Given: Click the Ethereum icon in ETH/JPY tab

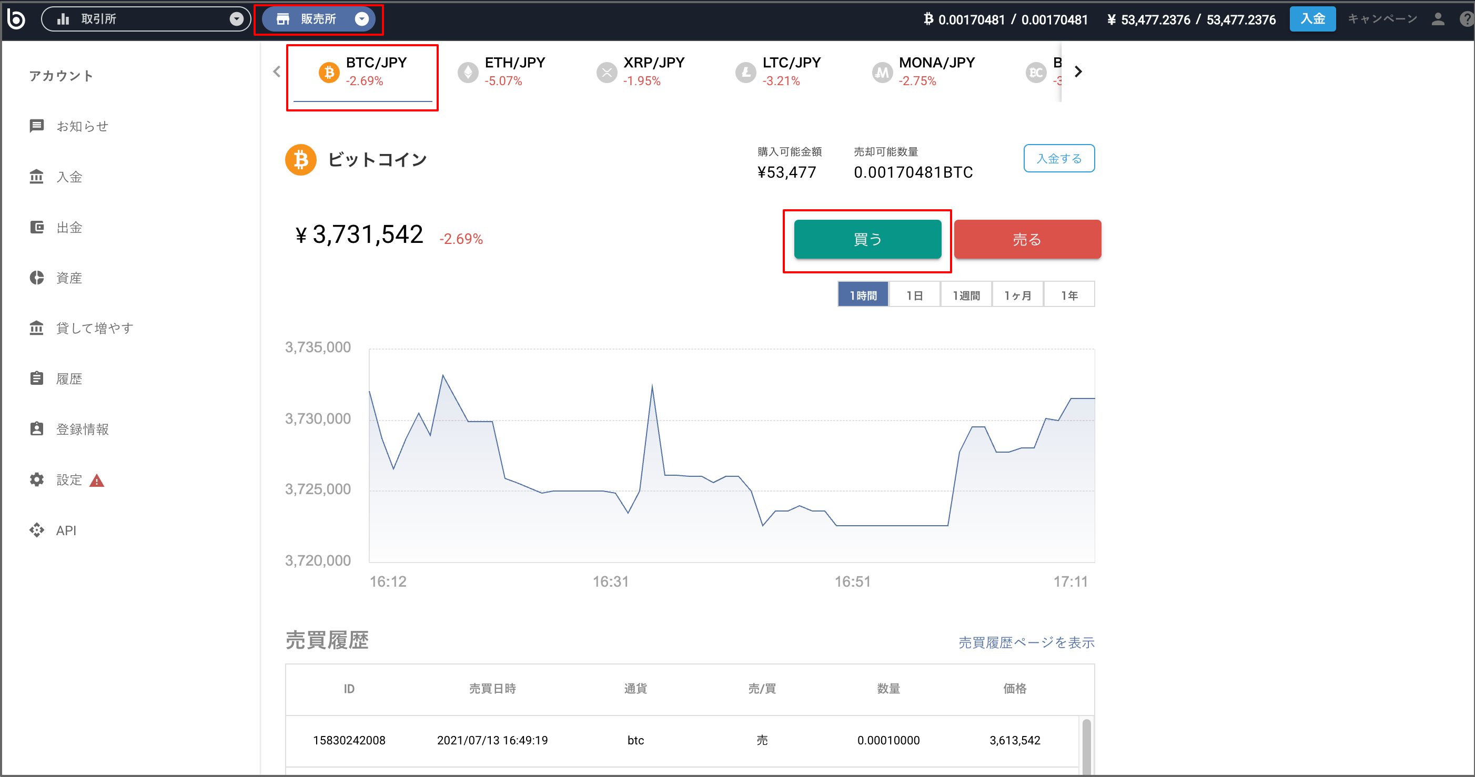Looking at the screenshot, I should 468,73.
